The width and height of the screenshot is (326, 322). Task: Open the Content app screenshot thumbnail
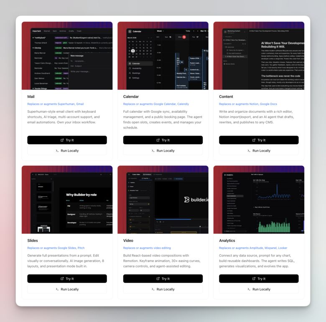point(259,56)
